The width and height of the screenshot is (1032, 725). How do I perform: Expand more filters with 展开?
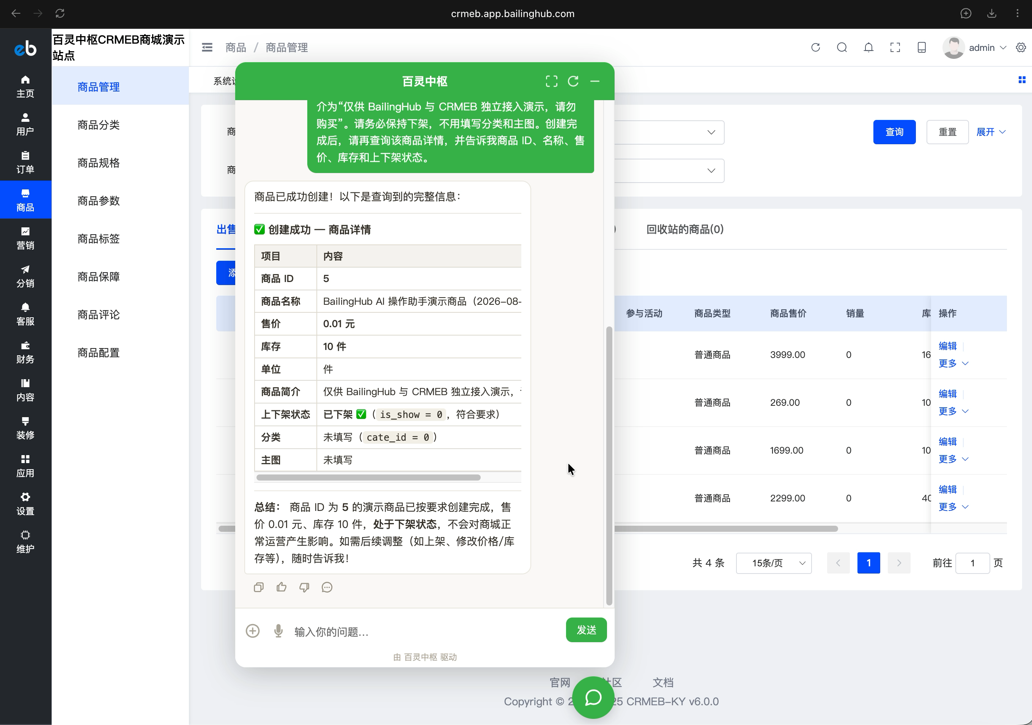click(x=991, y=132)
